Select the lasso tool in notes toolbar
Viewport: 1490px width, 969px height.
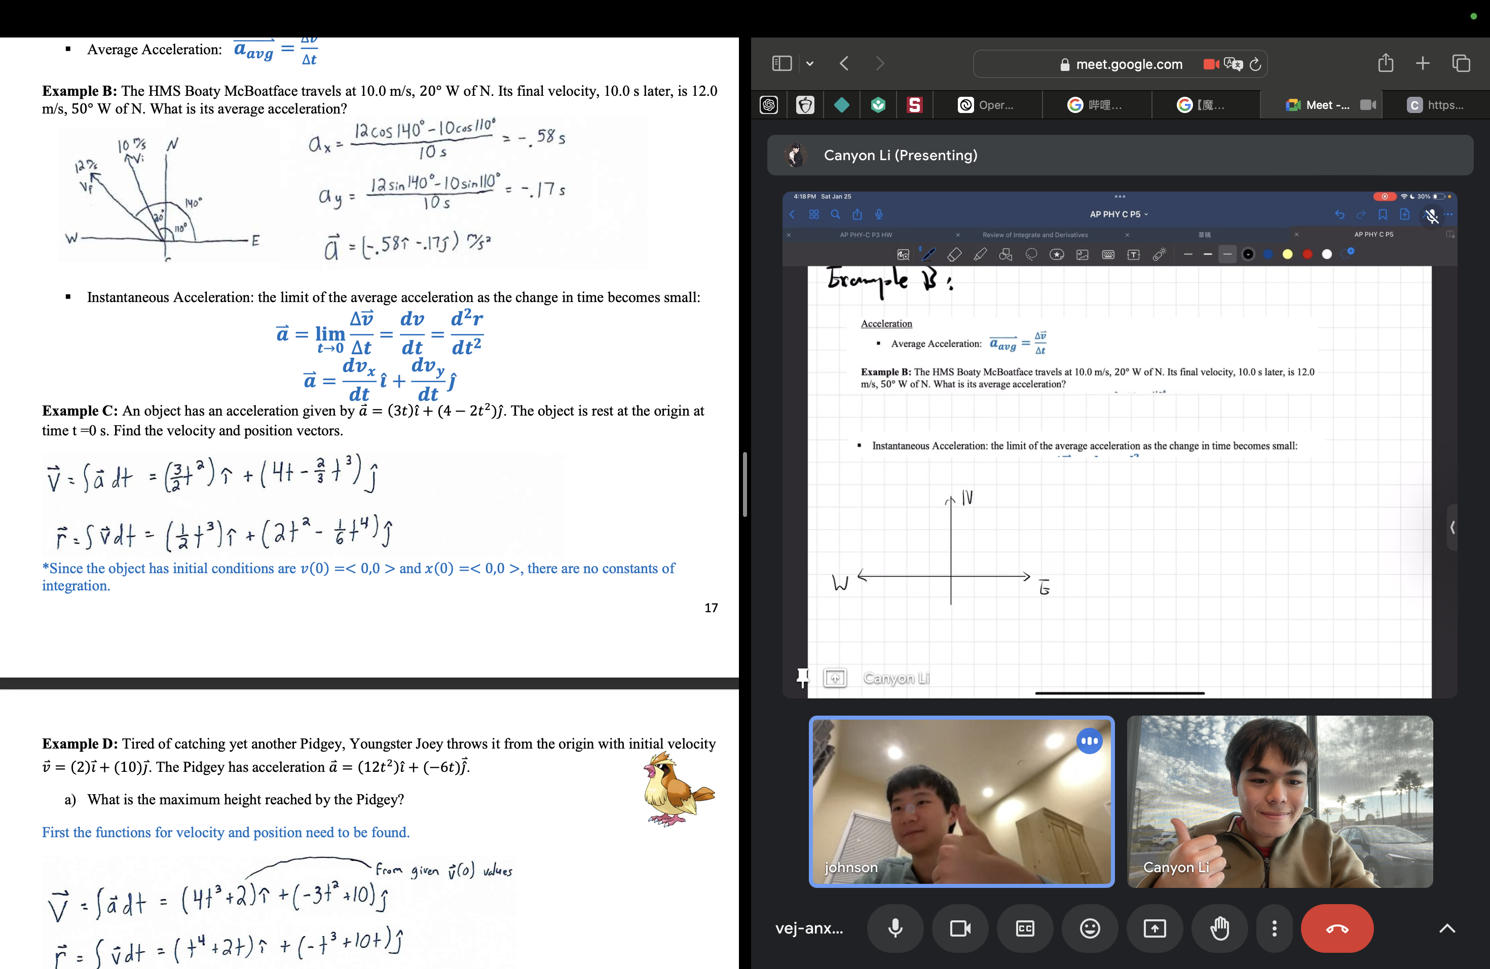point(1031,254)
